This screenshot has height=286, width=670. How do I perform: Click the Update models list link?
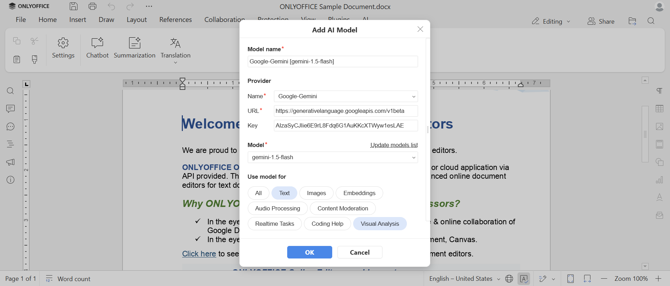pos(394,145)
